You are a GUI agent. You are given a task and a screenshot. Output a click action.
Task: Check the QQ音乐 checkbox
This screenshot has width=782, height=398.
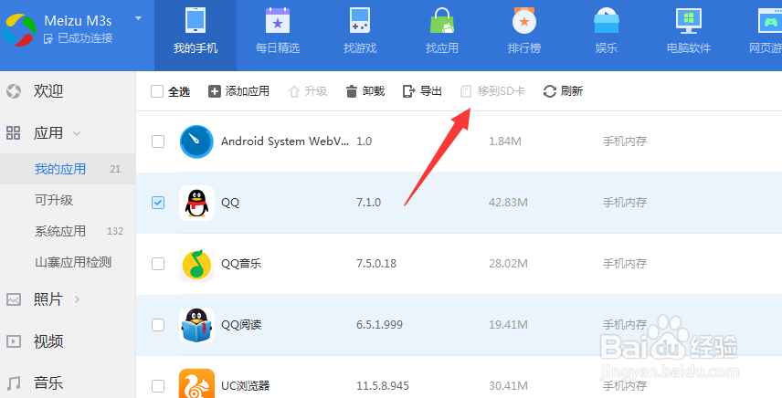pyautogui.click(x=158, y=264)
